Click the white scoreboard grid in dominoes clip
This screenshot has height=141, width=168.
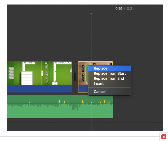tap(27, 78)
